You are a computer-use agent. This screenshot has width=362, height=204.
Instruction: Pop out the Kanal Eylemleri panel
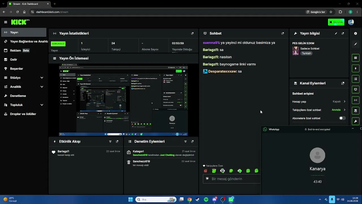pos(343,83)
